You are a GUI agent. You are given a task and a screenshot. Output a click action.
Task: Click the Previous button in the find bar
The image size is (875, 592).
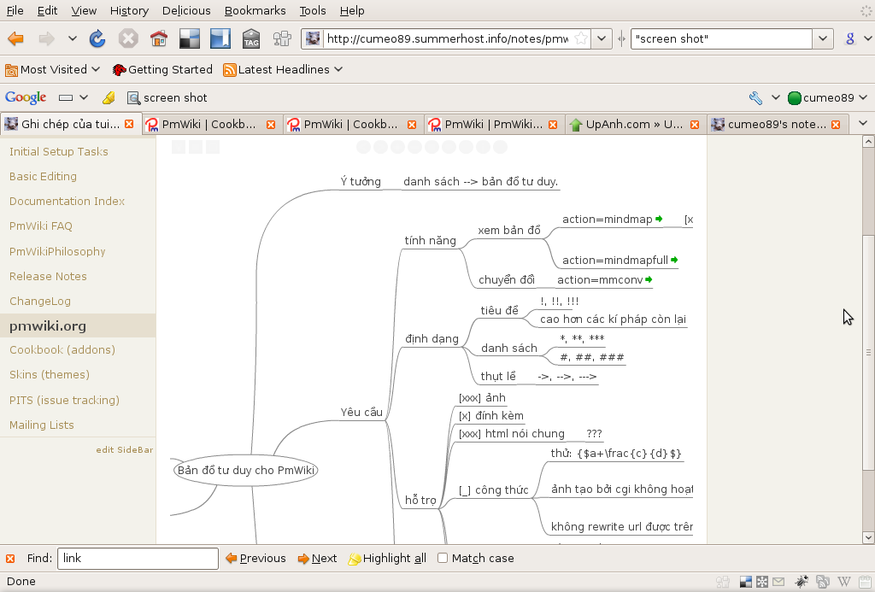(x=256, y=559)
